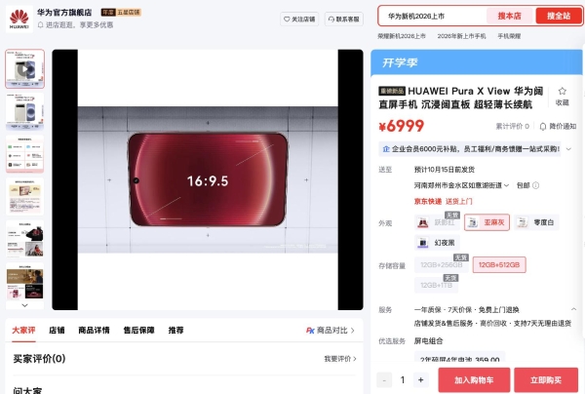Screen dimensions: 585x394
Task: Play the video in first thumbnail
Action: pos(24,69)
